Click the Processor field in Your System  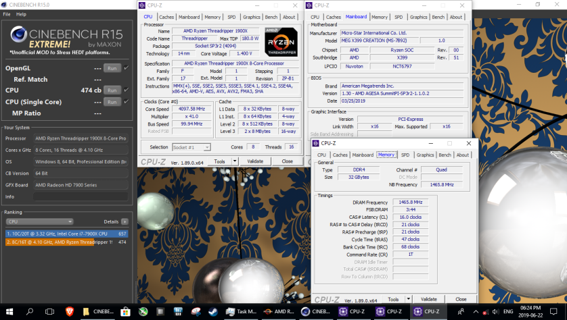[x=81, y=138]
